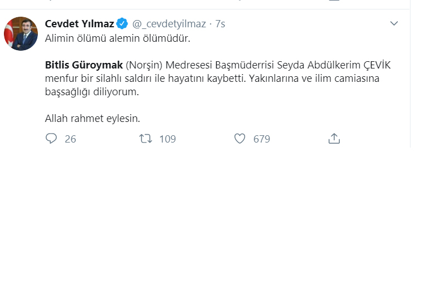Click the bold Bitlis Güroymak text

point(84,65)
